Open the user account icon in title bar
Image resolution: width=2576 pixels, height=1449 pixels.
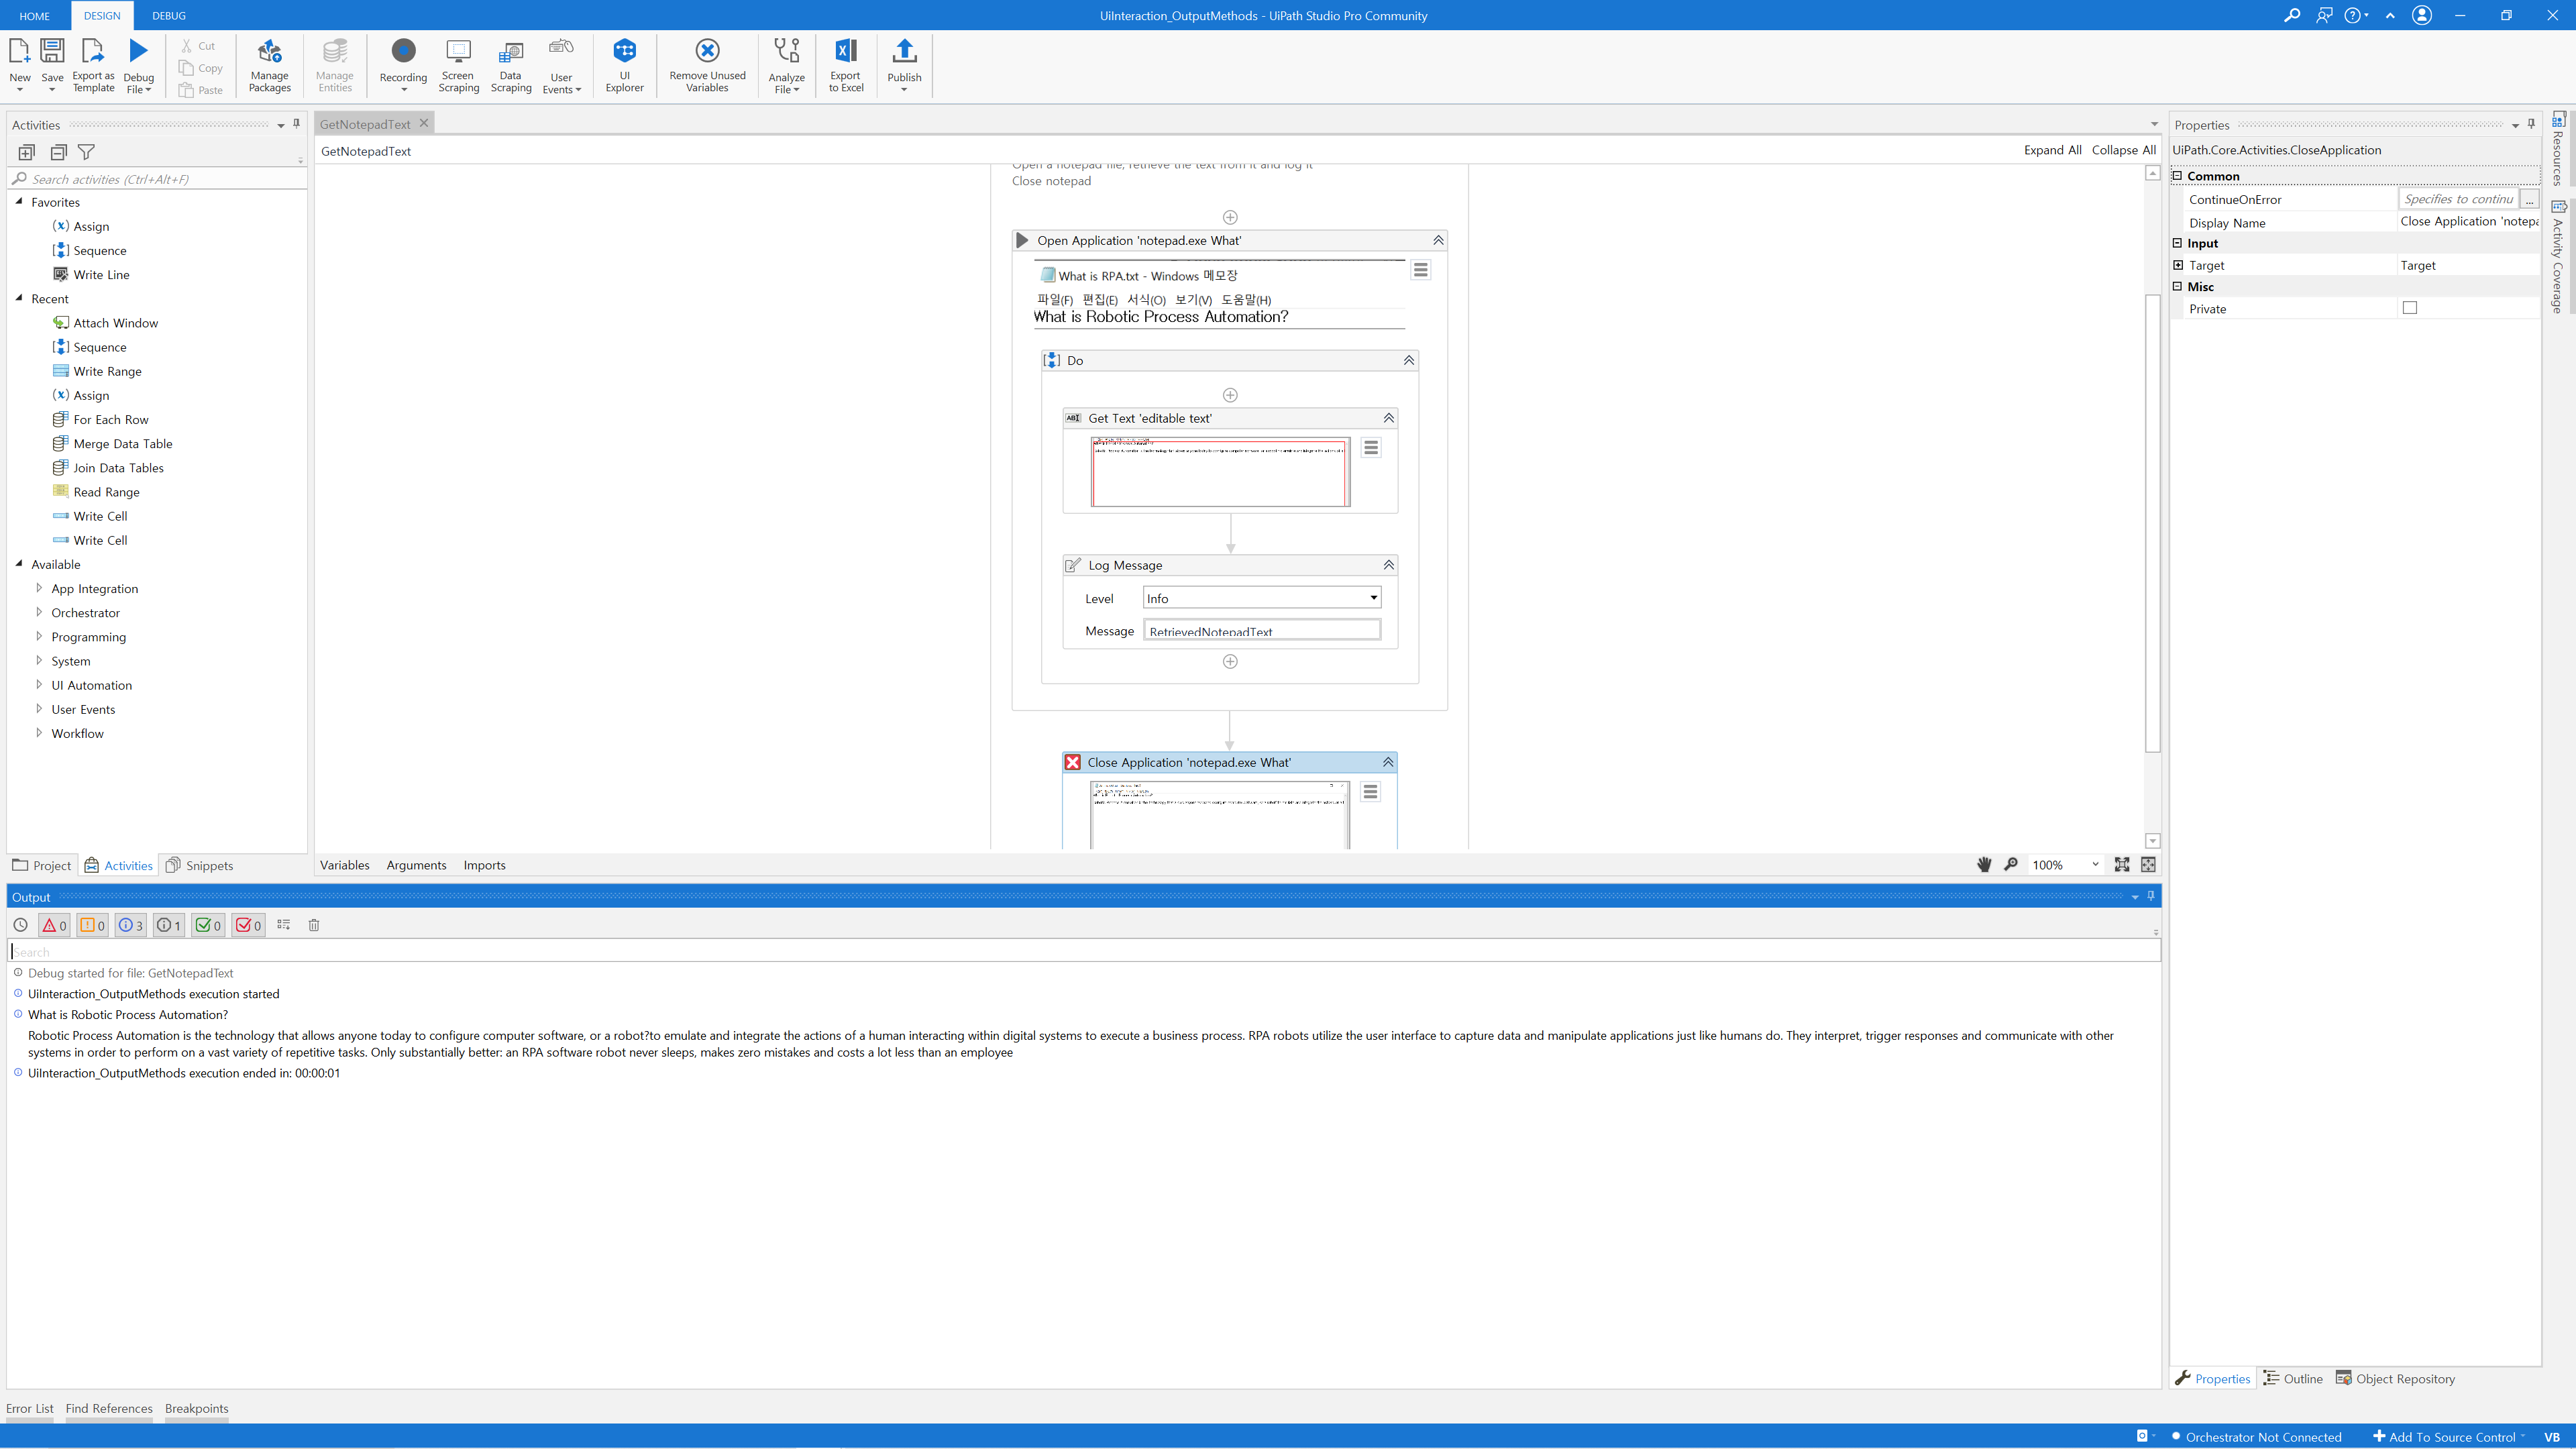click(x=2422, y=15)
